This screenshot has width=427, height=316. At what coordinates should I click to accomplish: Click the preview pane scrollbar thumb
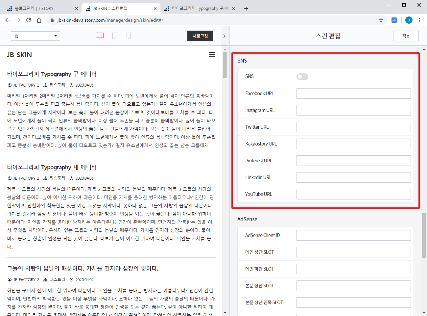225,65
